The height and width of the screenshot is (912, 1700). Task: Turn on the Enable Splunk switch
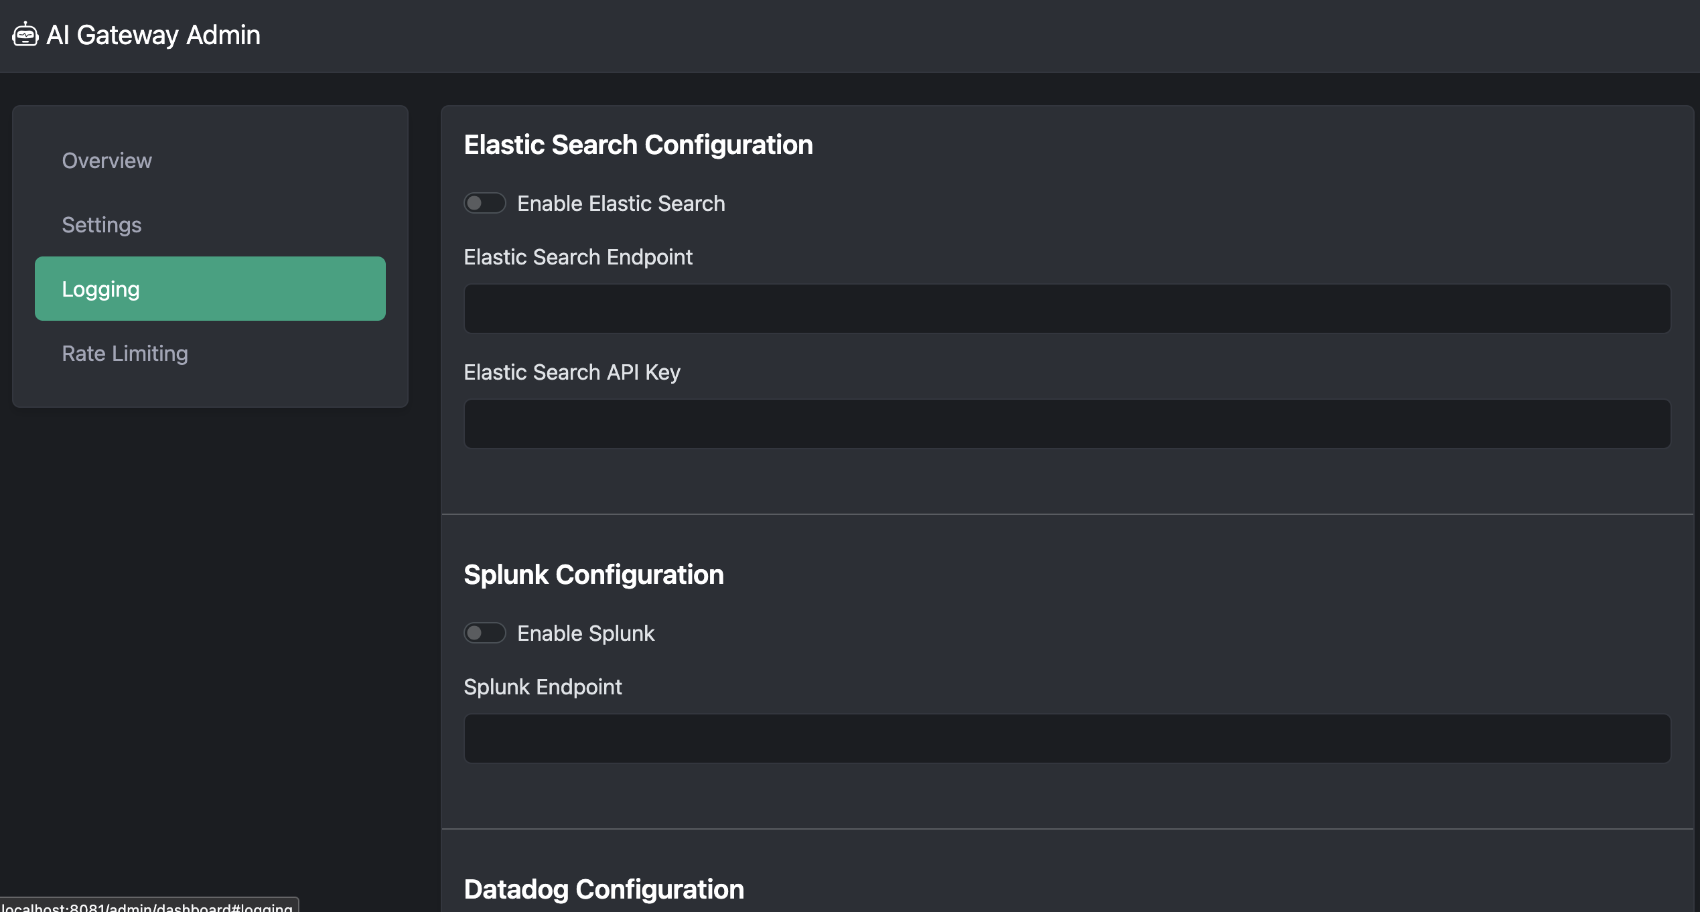click(484, 633)
